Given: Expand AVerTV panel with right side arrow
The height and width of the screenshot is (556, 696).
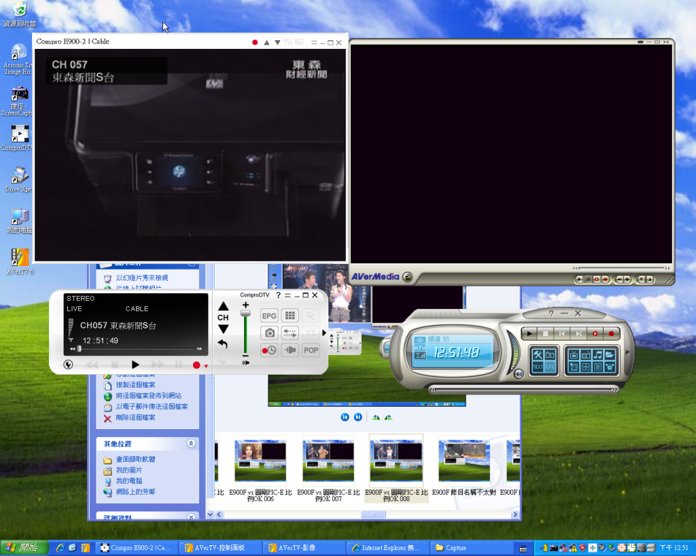Looking at the screenshot, I should tap(627, 352).
